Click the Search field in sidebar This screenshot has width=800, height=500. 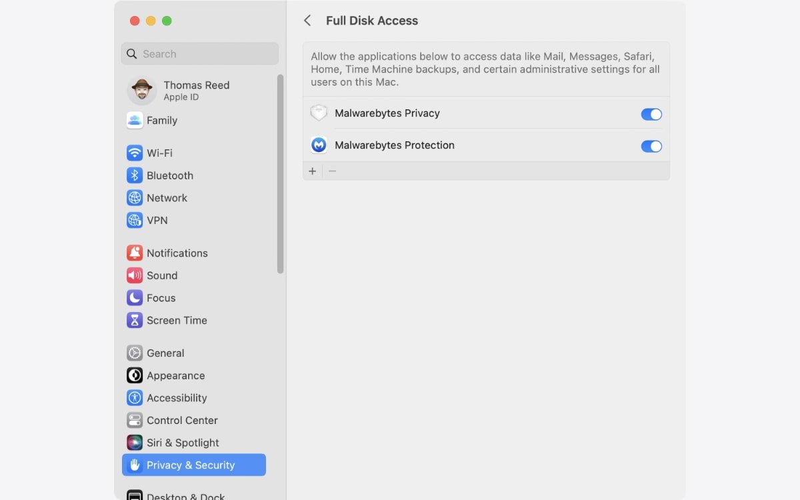point(200,54)
